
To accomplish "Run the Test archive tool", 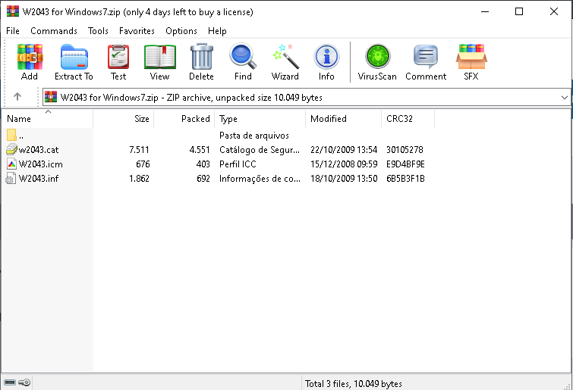I will 118,58.
